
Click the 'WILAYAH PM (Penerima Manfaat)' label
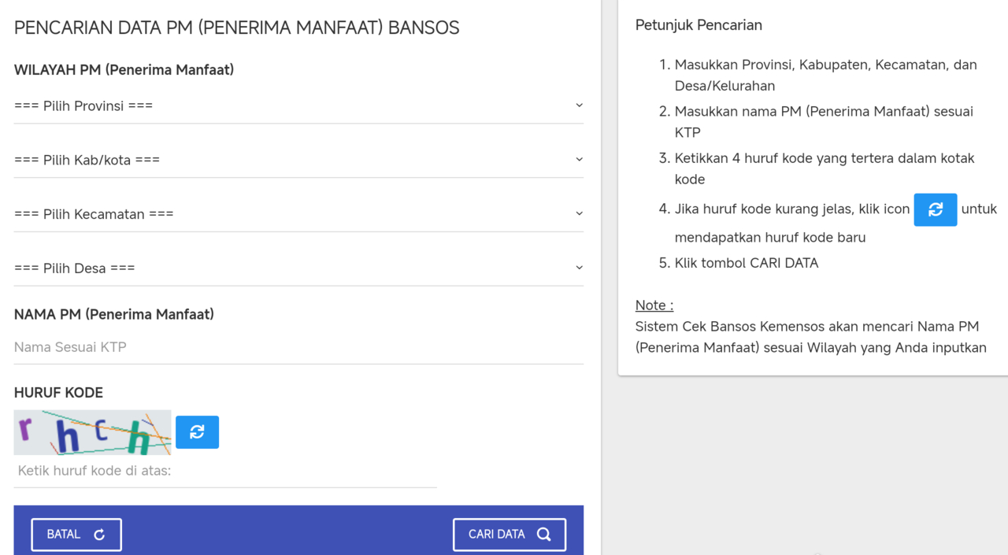coord(124,70)
